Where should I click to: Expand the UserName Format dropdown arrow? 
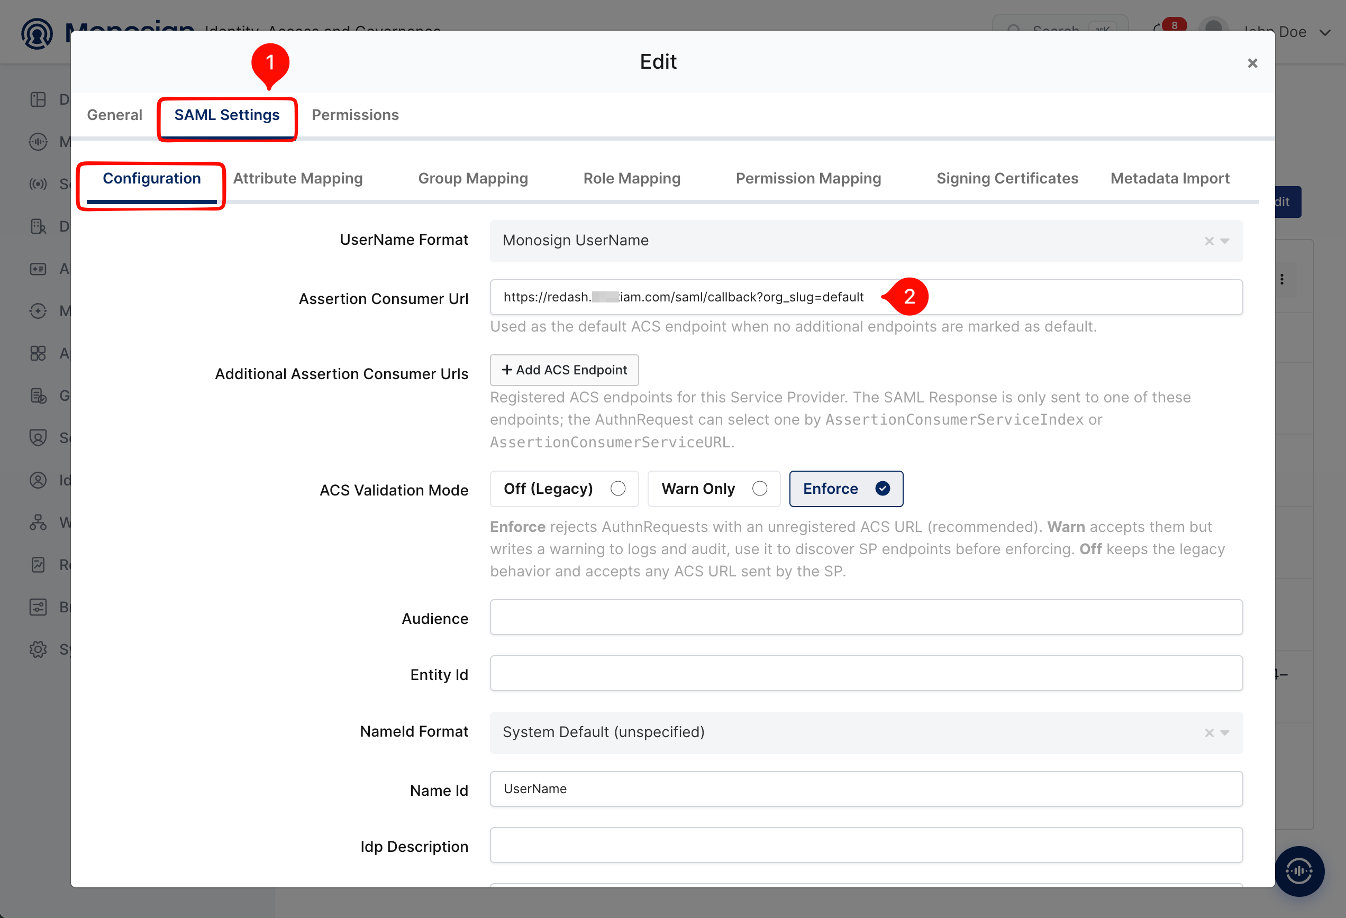(x=1225, y=241)
